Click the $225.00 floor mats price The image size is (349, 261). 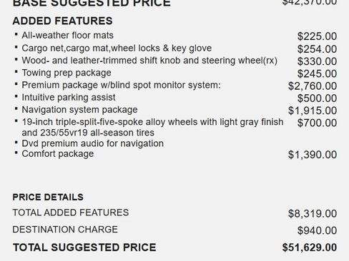pyautogui.click(x=317, y=36)
